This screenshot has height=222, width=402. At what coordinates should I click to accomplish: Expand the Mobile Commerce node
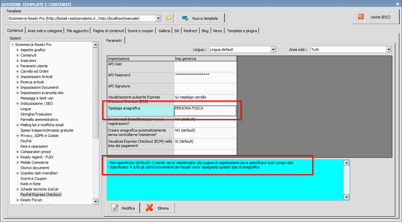18,162
